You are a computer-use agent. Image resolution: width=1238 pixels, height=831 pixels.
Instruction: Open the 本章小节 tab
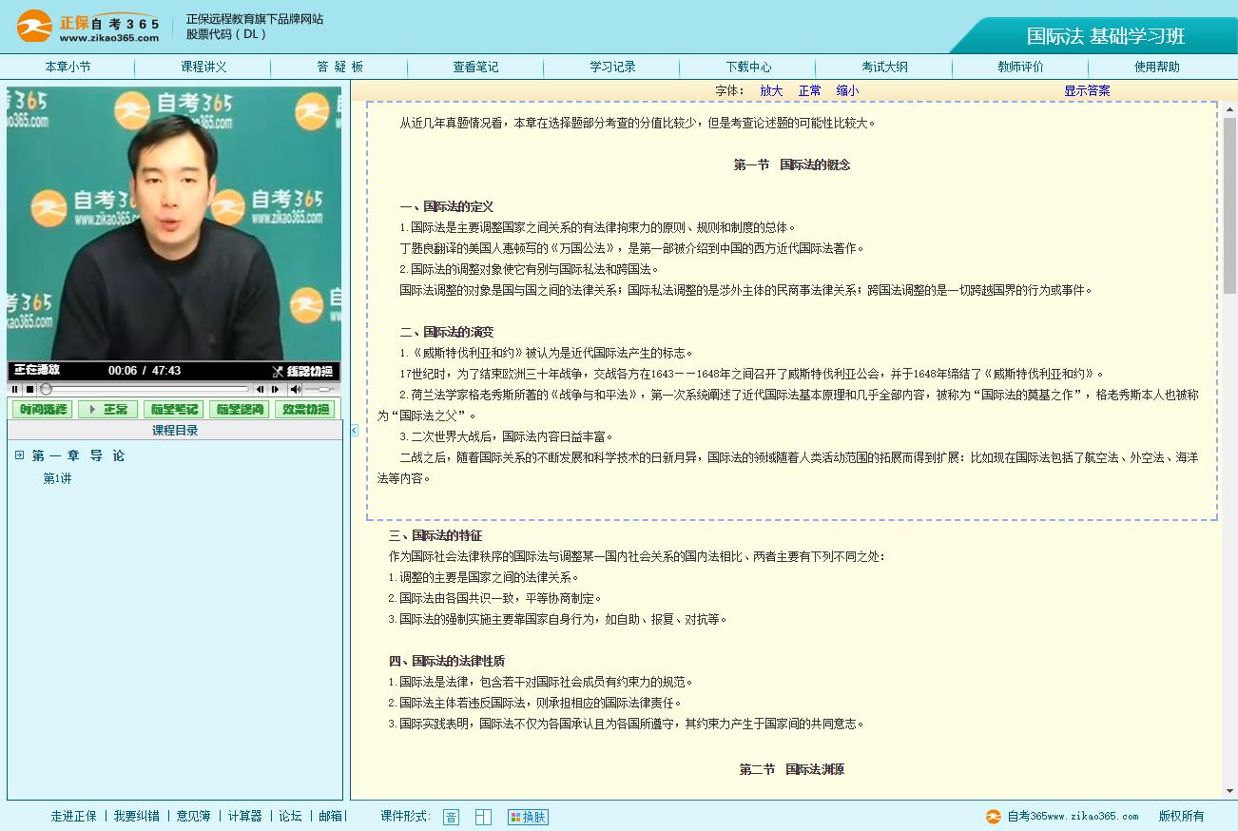coord(68,67)
